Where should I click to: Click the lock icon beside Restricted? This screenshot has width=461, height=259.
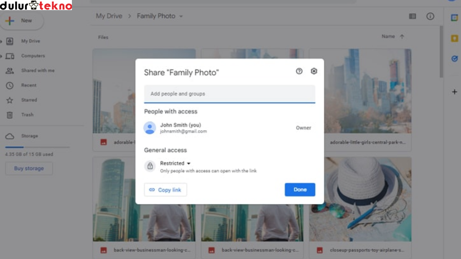coord(150,166)
